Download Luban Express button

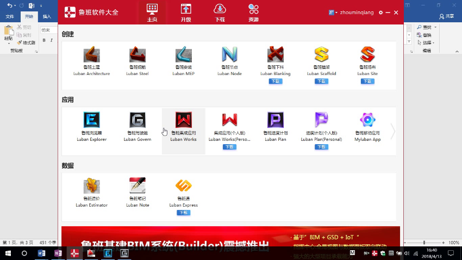click(184, 213)
